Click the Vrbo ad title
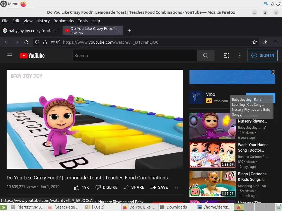Screen dimensions: 282x211 (x=210, y=94)
